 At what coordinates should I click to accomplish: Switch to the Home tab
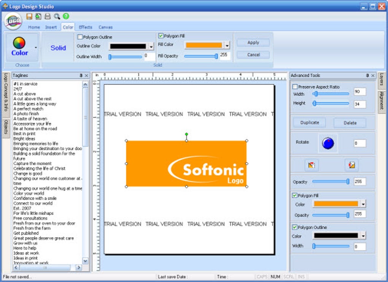pos(34,27)
